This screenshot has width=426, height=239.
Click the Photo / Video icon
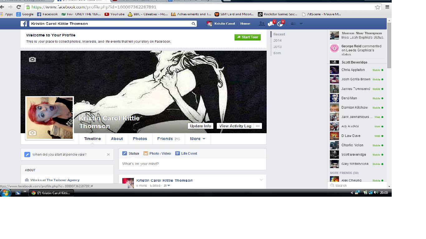pos(146,153)
